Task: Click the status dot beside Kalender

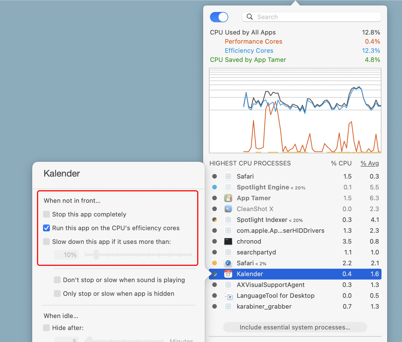Action: (x=215, y=274)
